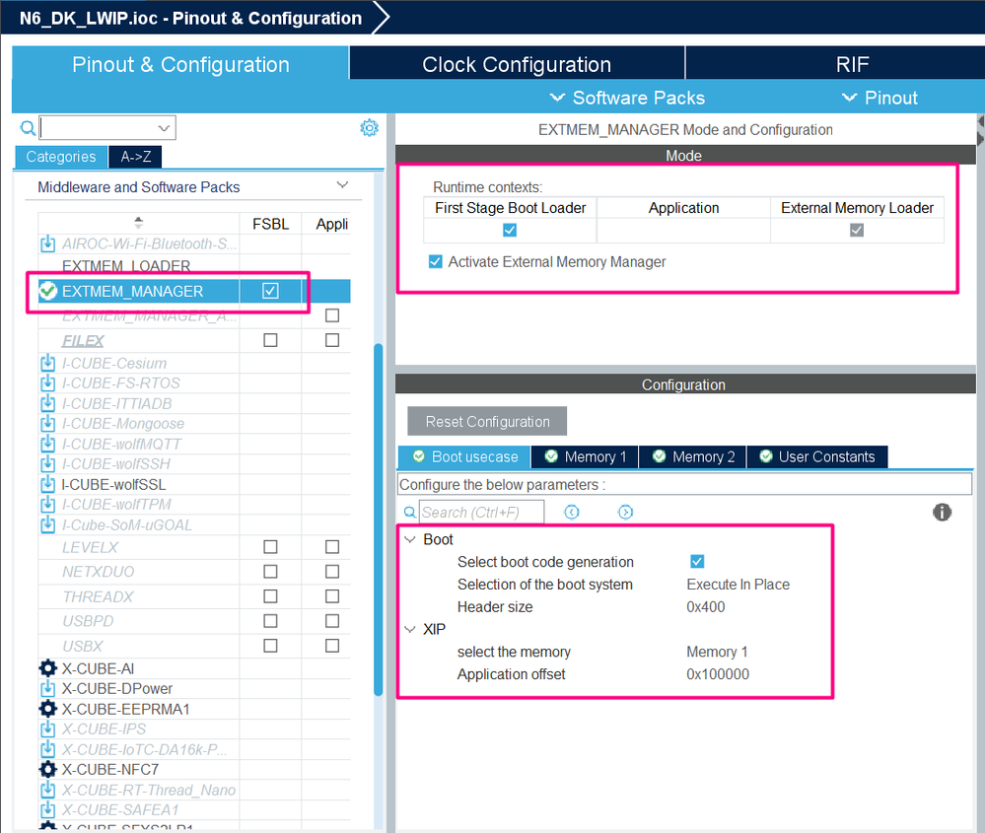Screen dimensions: 985x833
Task: Click download icon beside I-CUBE-wolfSSH
Action: tap(47, 463)
